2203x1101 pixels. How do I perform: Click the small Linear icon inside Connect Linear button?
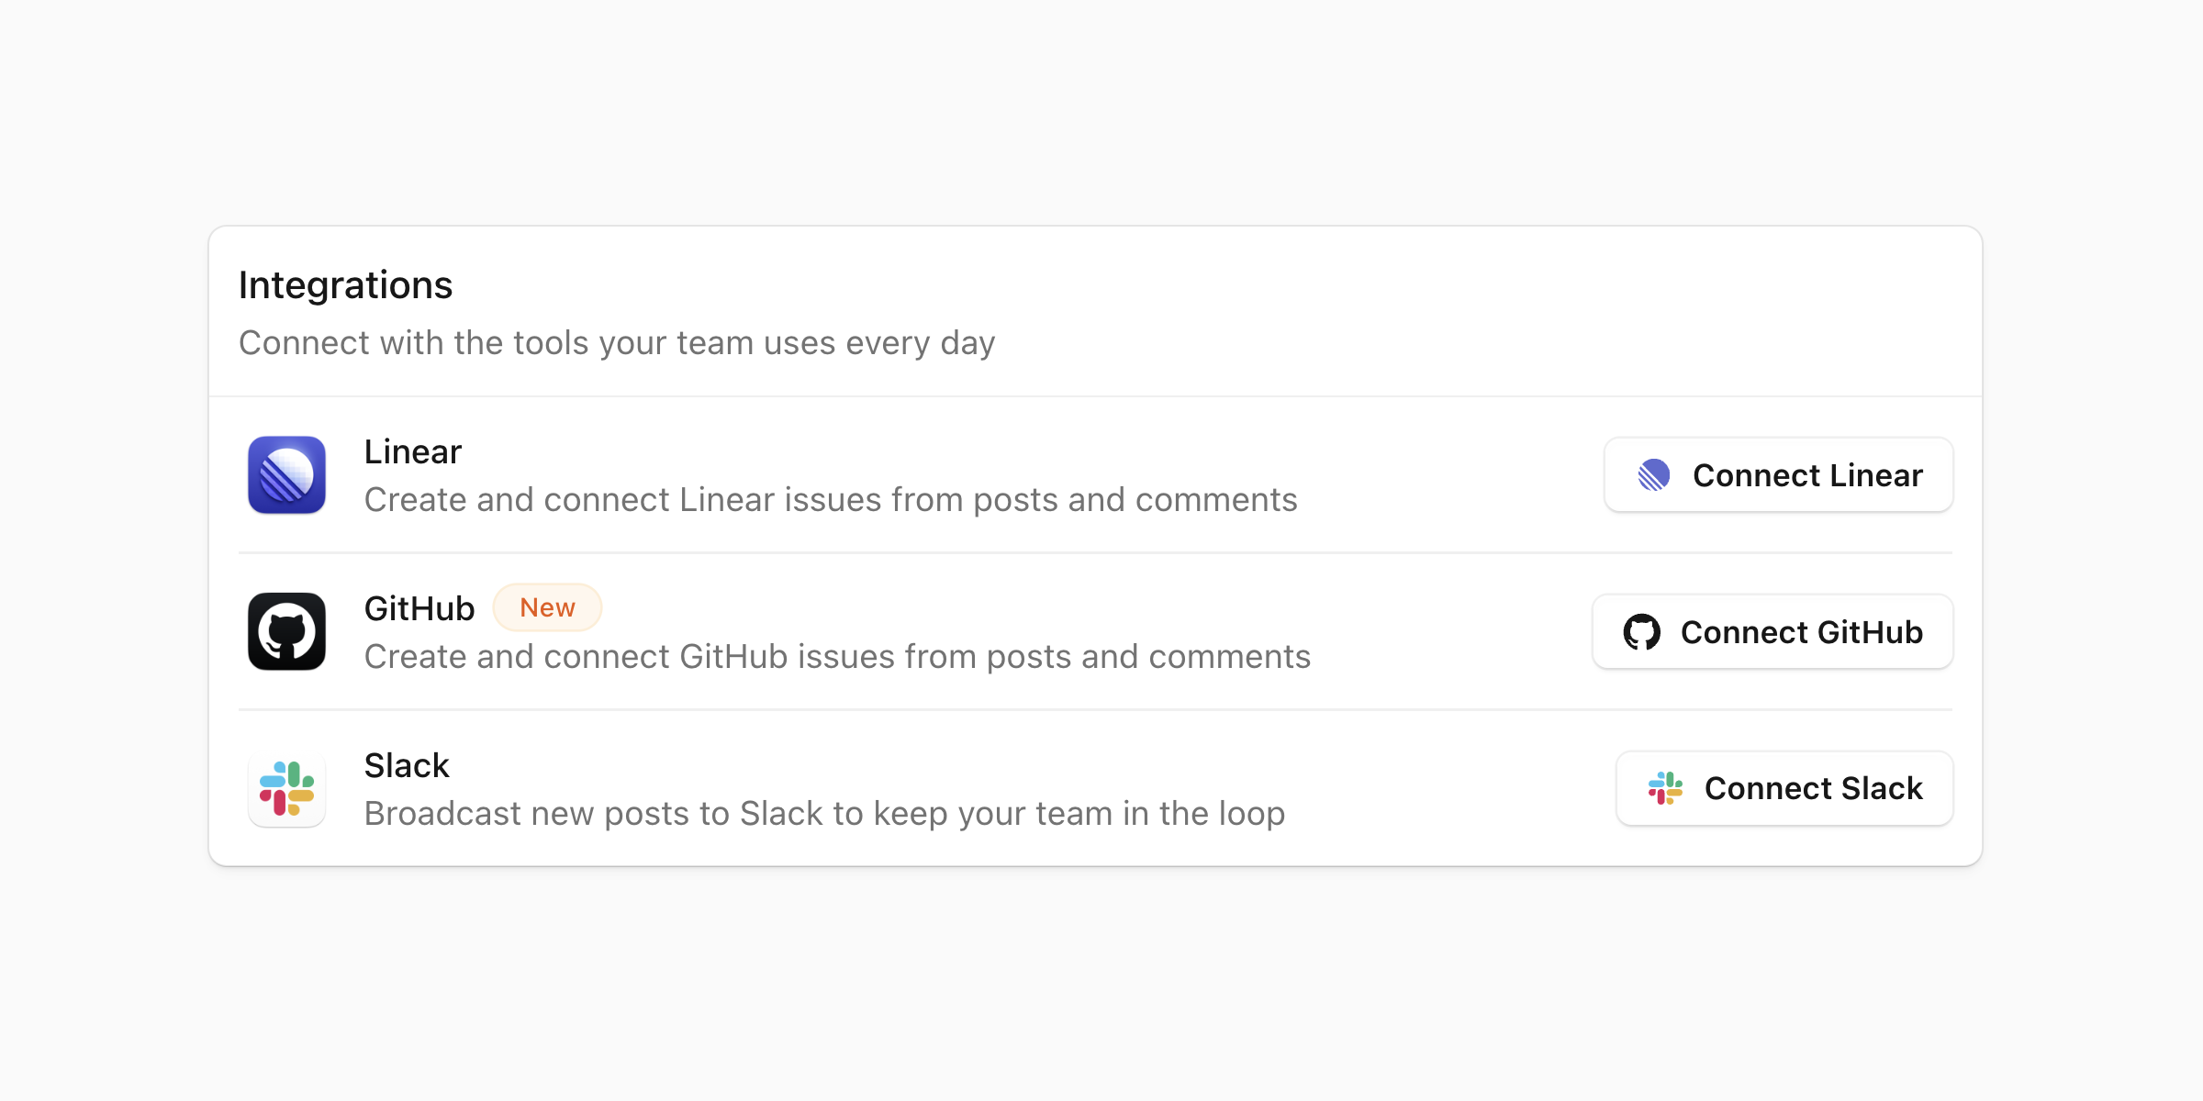(1653, 475)
